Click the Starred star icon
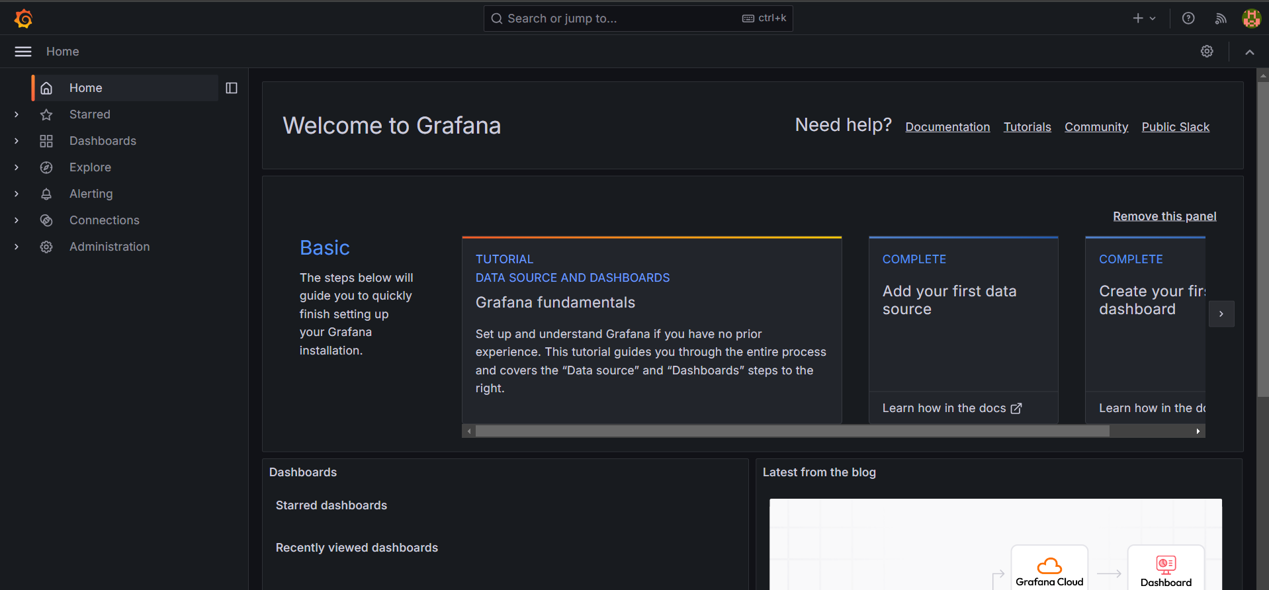 [46, 114]
